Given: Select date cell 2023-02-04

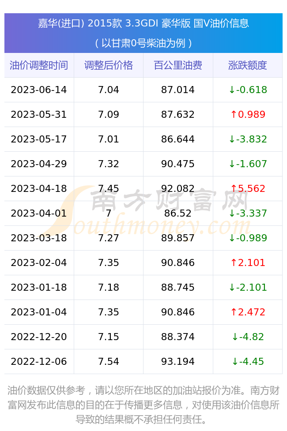Looking at the screenshot, I should click(39, 263).
